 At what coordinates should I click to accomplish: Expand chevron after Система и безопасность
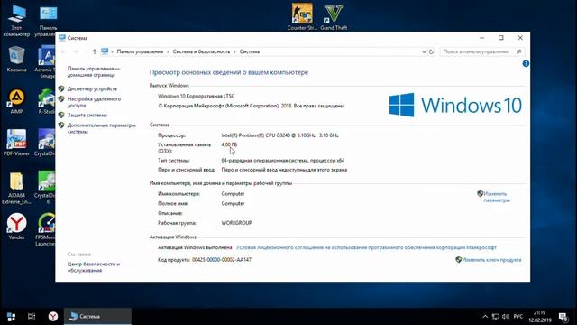pyautogui.click(x=234, y=51)
